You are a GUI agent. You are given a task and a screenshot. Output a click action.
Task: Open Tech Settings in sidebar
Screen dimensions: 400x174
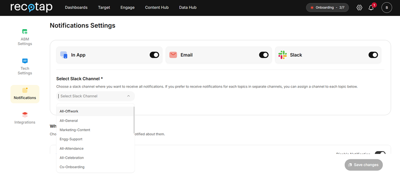point(25,66)
